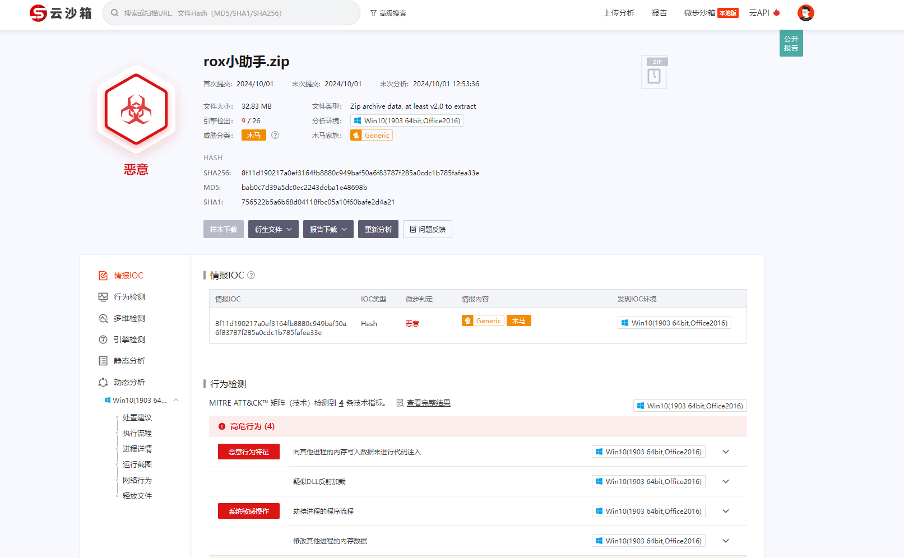Select 网络行为 in the sidebar tree
The height and width of the screenshot is (558, 904).
pos(137,480)
